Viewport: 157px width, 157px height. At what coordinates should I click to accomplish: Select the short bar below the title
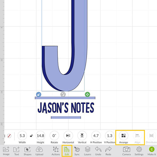coord(66,117)
